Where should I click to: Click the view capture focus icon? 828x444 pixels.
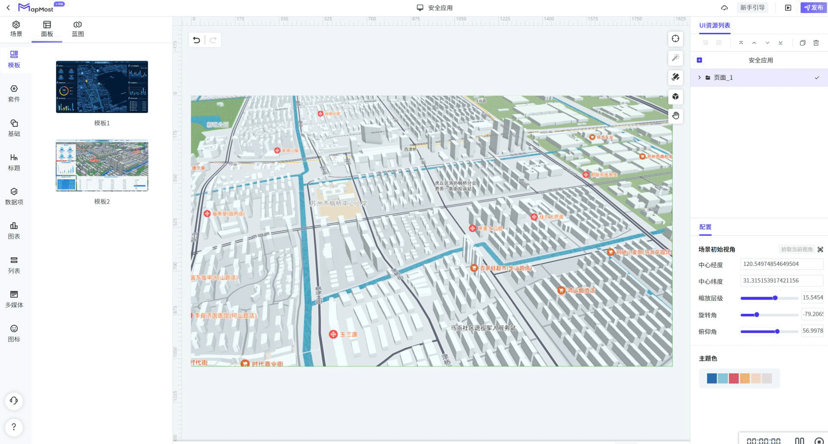click(820, 249)
